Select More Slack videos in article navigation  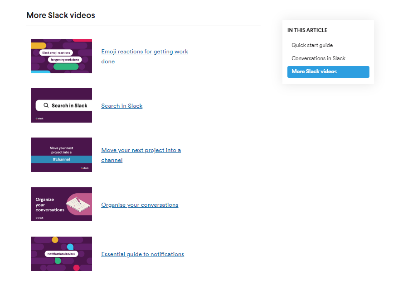[328, 71]
